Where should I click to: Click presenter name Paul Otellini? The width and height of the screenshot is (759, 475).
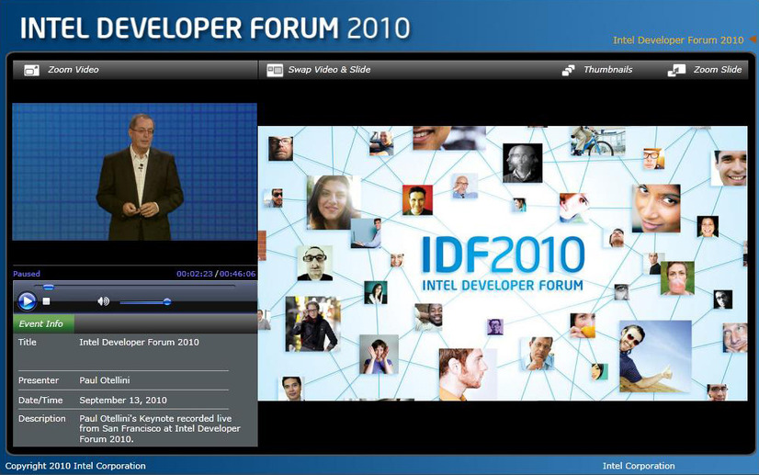105,380
